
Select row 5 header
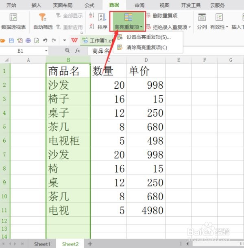5,126
